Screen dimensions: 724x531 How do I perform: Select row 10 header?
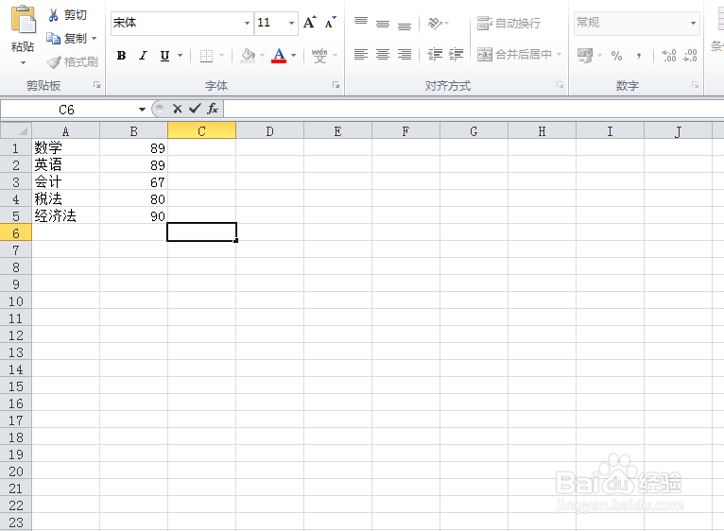pos(16,301)
